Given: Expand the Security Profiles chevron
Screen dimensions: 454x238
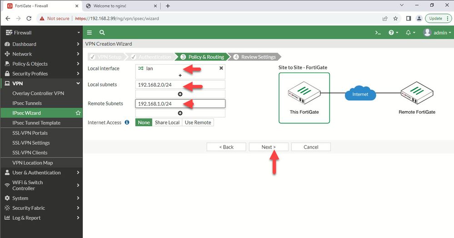Looking at the screenshot, I should 78,73.
